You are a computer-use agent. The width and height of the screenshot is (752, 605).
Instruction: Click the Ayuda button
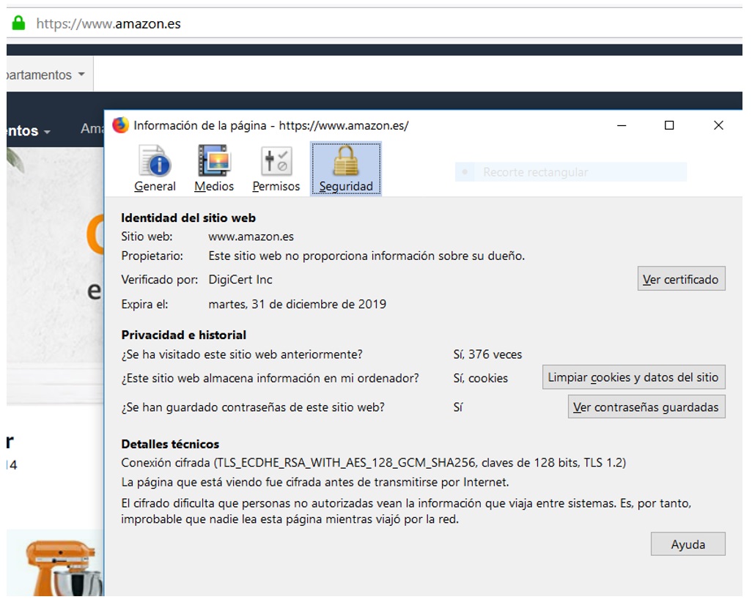[688, 544]
